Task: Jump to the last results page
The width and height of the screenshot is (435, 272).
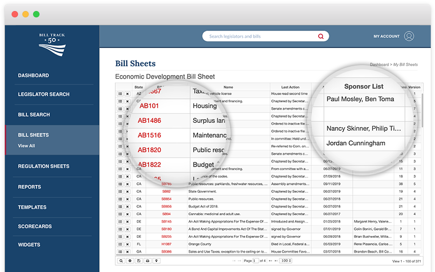Action: click(276, 260)
